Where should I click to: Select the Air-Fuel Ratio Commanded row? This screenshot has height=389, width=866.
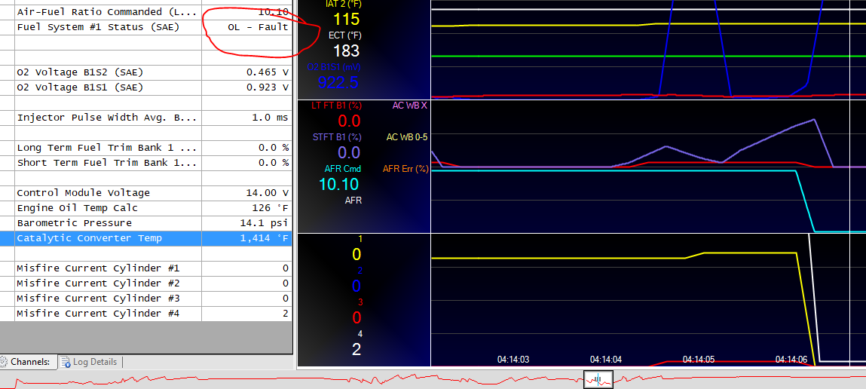[145, 11]
